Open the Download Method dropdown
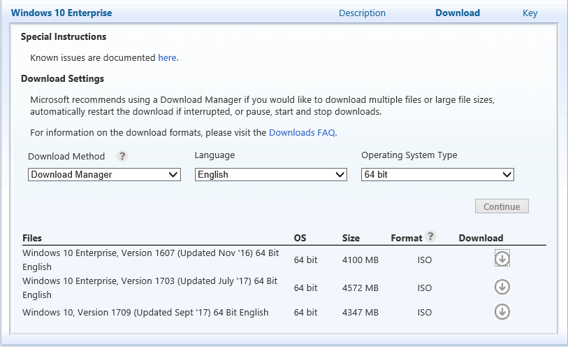This screenshot has height=347, width=568. click(x=104, y=174)
